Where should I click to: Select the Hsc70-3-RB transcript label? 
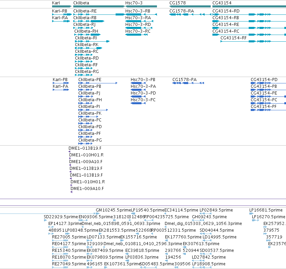click(138, 11)
